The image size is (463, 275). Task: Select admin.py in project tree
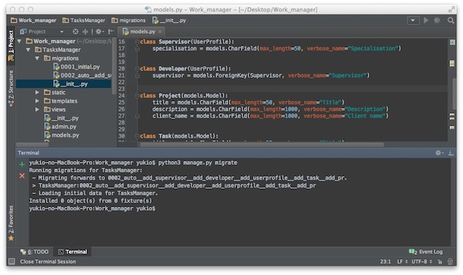(x=60, y=127)
